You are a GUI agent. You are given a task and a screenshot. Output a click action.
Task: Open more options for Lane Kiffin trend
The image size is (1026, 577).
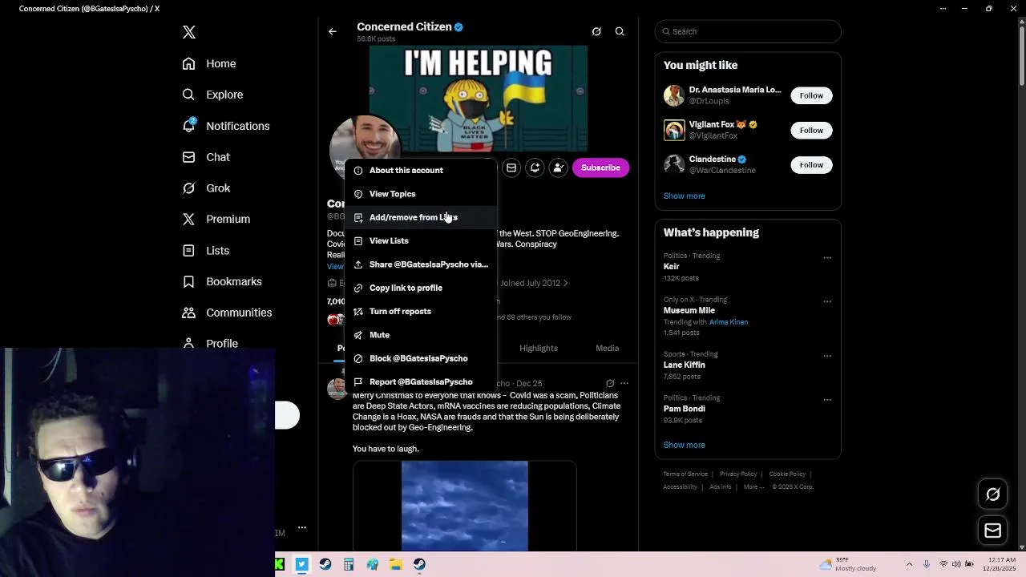coord(827,357)
